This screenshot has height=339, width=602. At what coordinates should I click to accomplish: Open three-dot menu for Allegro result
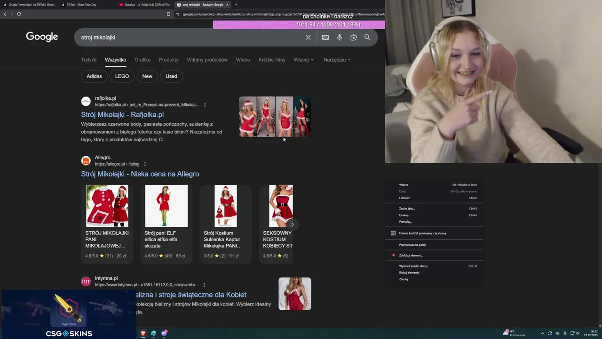tap(145, 164)
